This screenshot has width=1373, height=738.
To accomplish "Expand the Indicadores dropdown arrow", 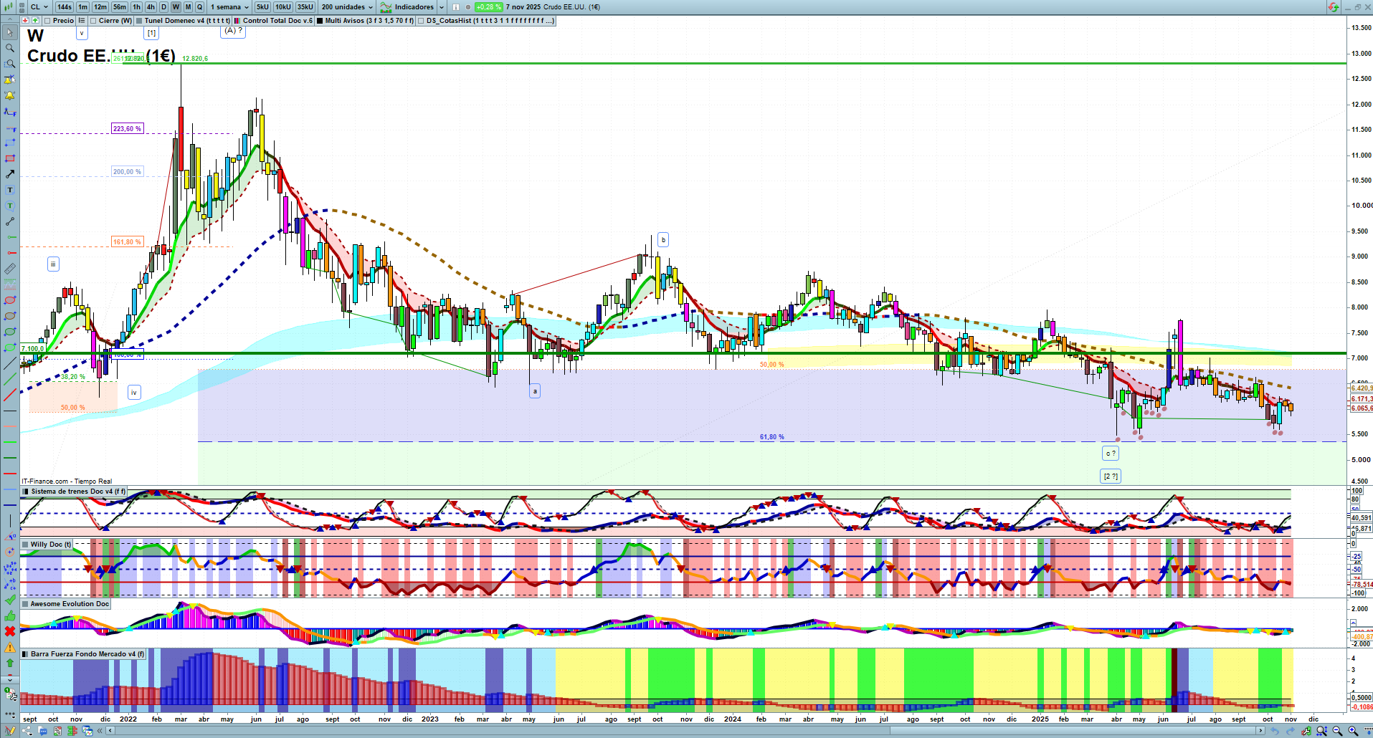I will point(442,7).
